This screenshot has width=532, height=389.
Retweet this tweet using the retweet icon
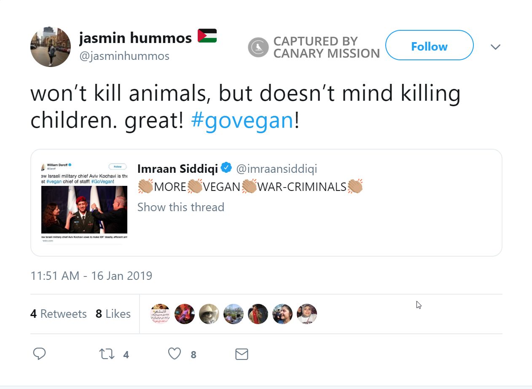click(107, 354)
